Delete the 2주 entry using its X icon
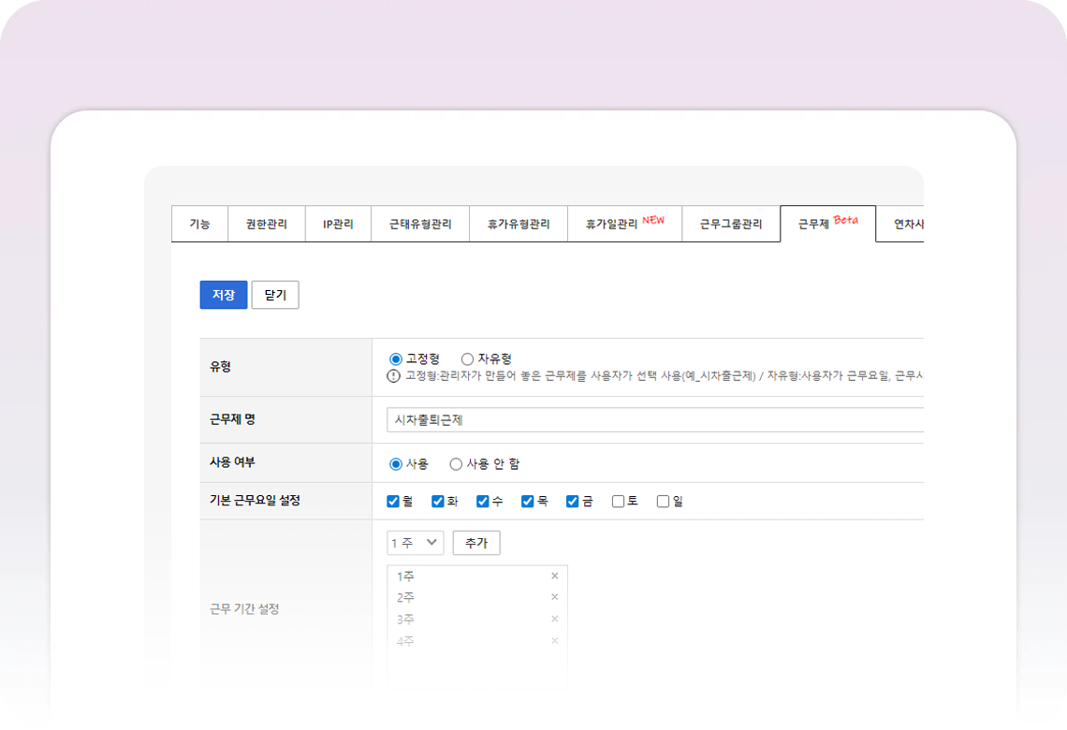1067x730 pixels. tap(554, 597)
